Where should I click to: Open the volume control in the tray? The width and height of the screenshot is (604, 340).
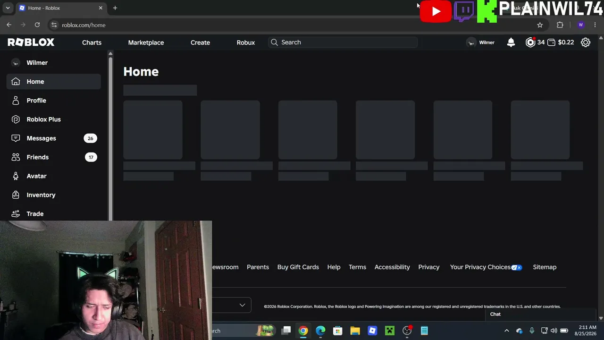pyautogui.click(x=554, y=331)
